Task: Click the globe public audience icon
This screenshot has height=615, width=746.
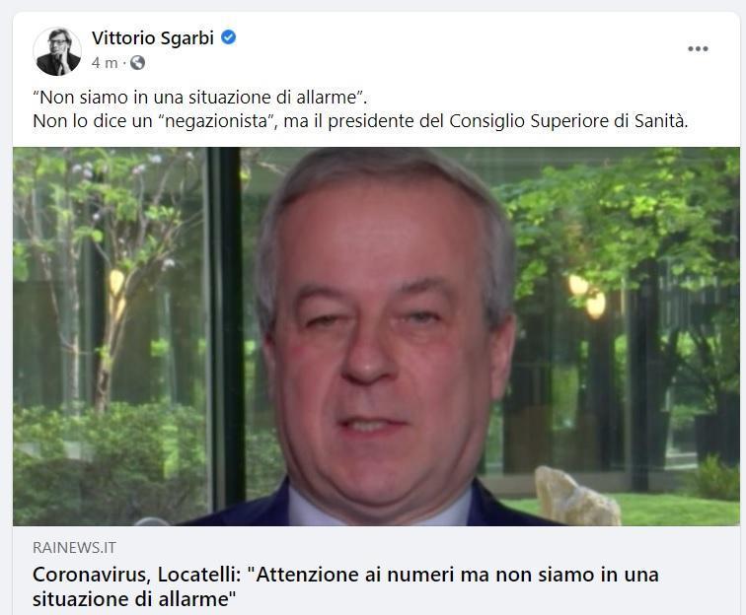Action: [137, 63]
